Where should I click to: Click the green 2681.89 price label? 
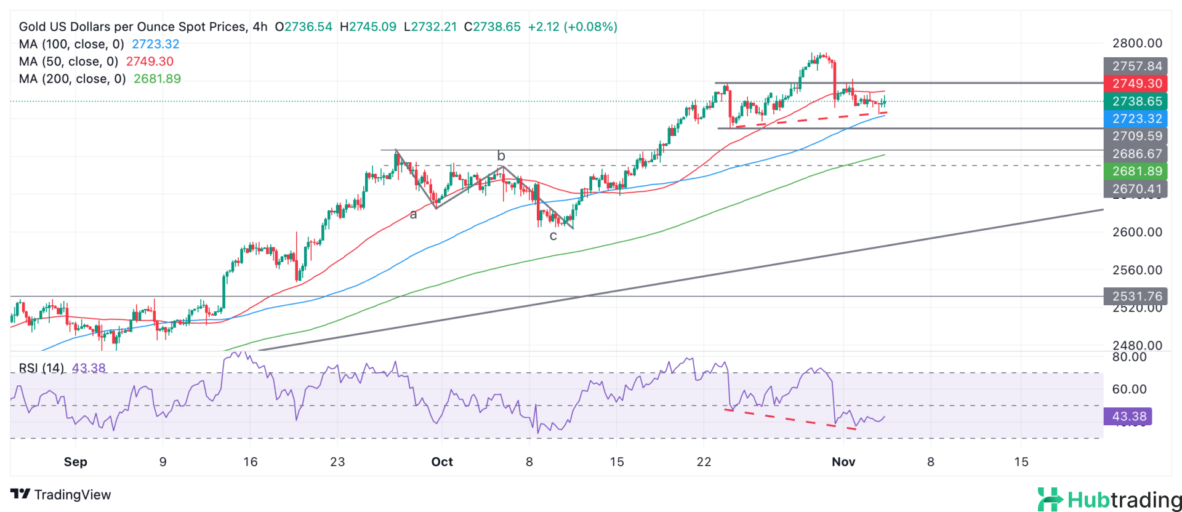click(1136, 172)
